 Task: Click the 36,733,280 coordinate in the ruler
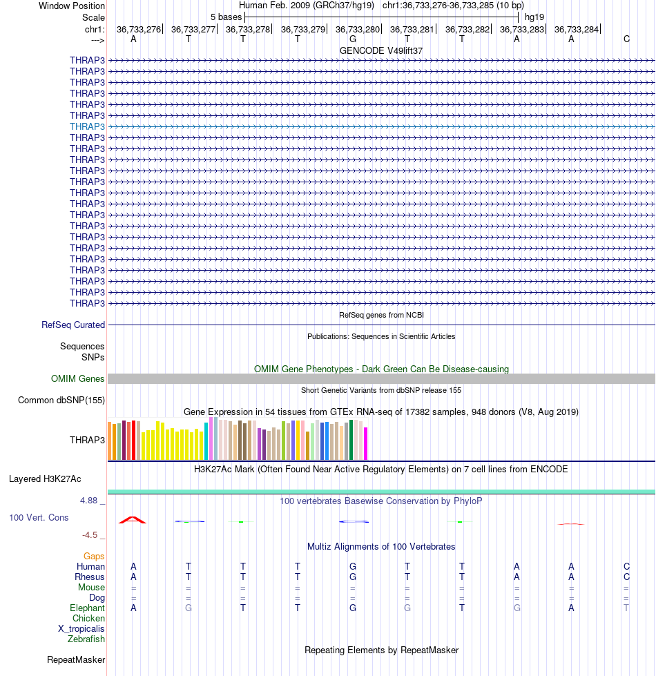coord(357,29)
